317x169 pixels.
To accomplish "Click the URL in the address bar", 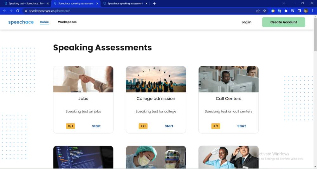I will 49,11.
